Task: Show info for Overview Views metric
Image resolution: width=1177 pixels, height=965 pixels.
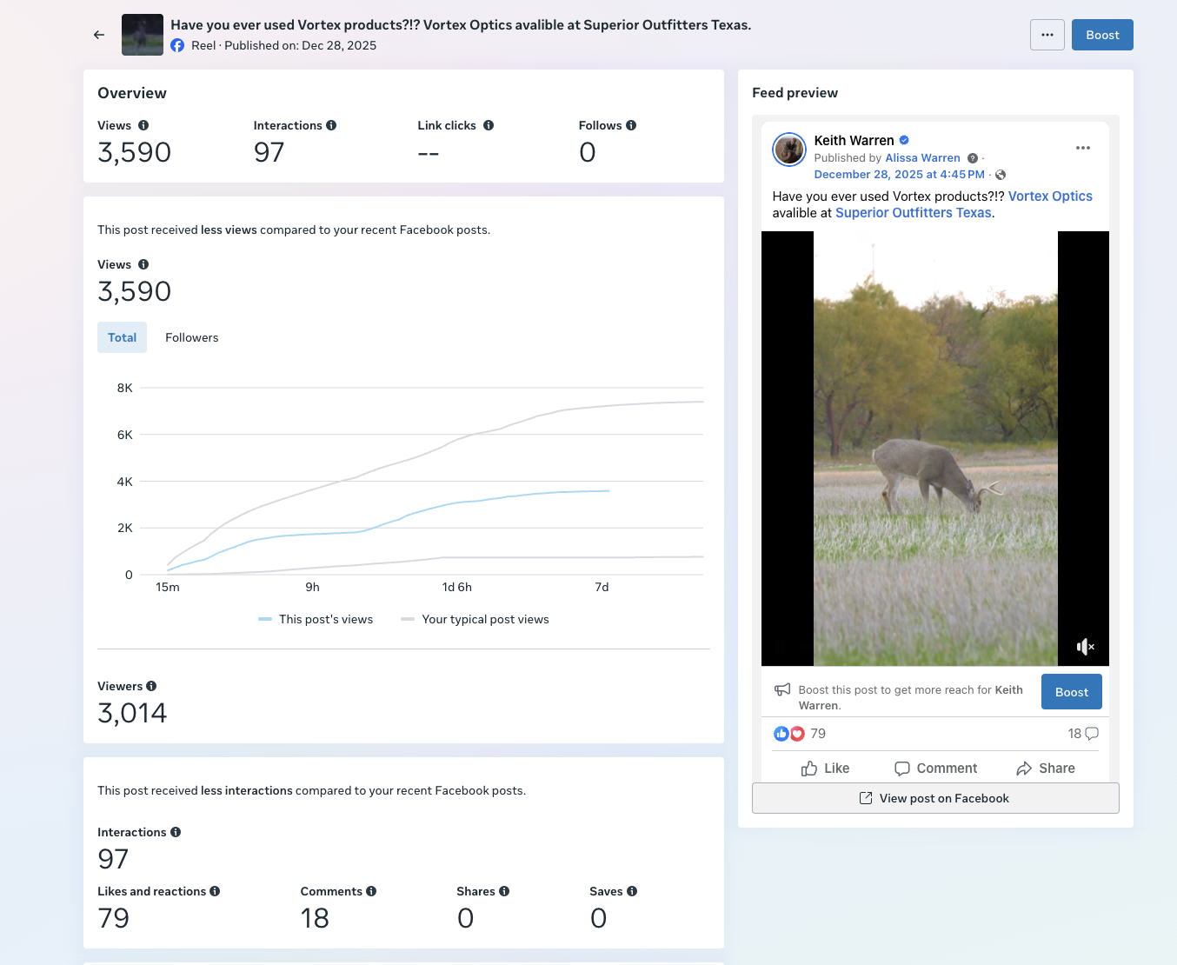Action: click(143, 125)
